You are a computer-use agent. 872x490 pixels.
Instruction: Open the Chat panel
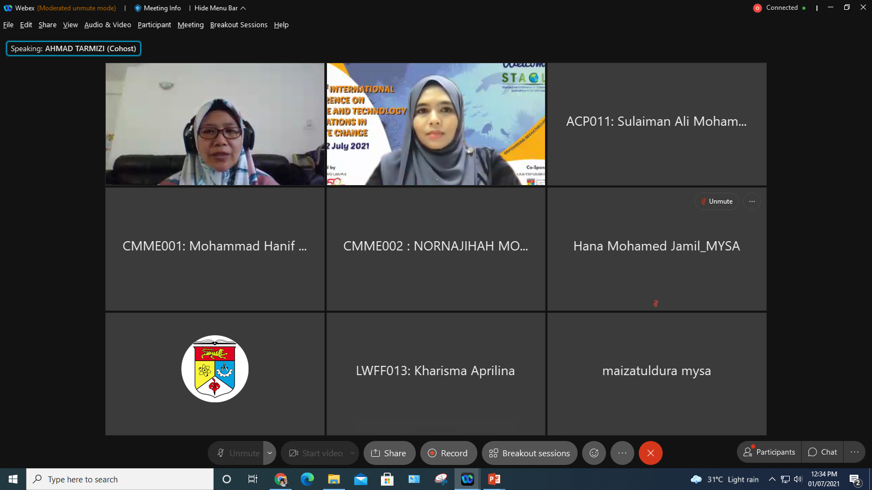822,452
